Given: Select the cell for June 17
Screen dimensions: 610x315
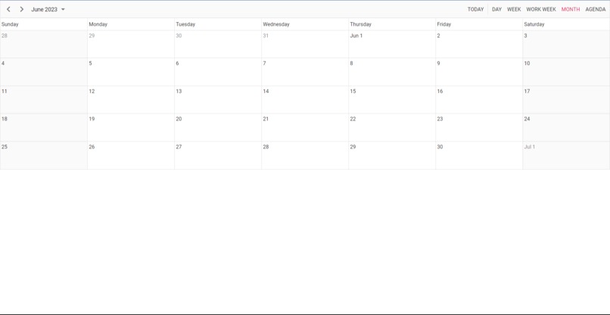Looking at the screenshot, I should (x=566, y=100).
